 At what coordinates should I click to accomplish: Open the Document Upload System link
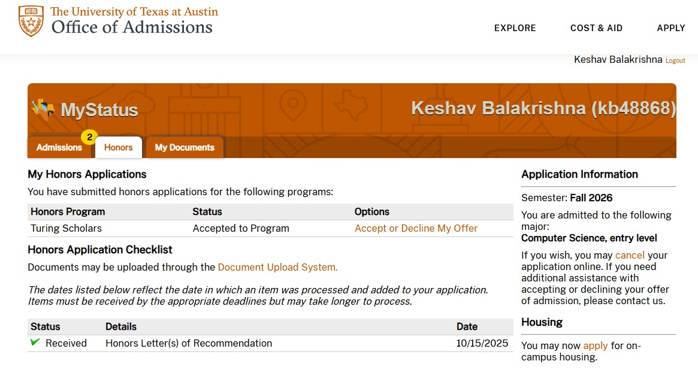(x=277, y=267)
